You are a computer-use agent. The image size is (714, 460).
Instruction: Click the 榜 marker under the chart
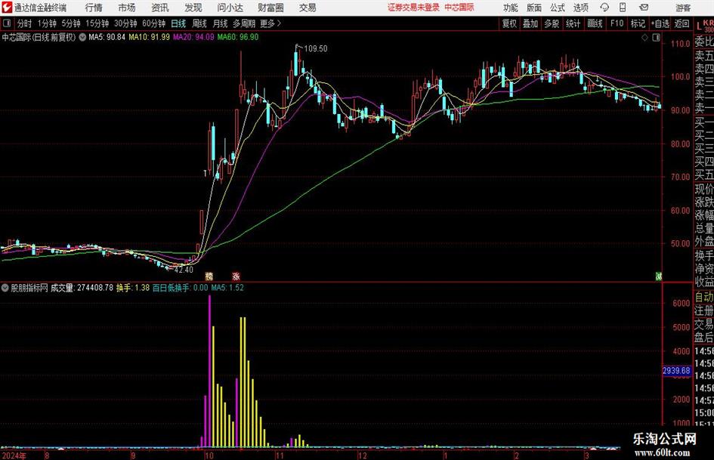[x=209, y=276]
